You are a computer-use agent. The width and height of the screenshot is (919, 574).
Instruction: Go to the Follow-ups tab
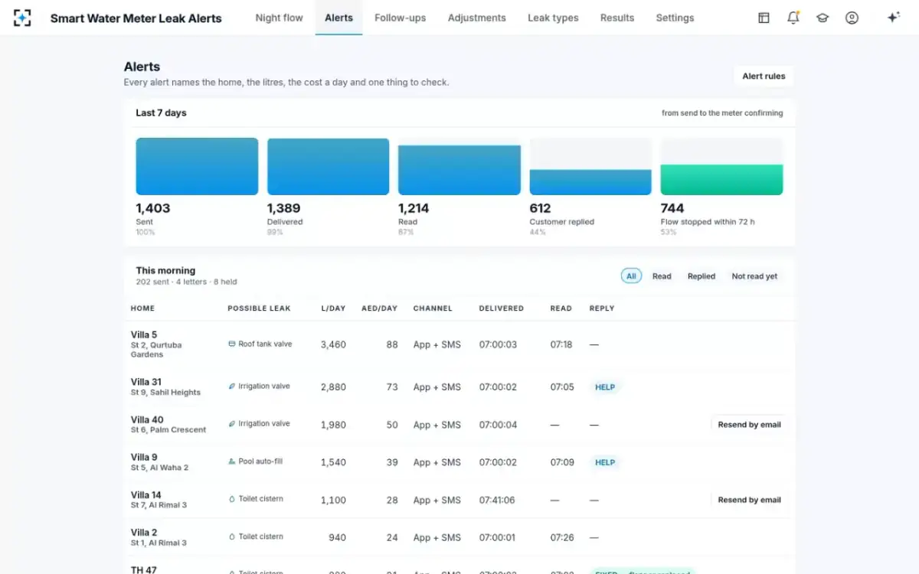click(401, 18)
